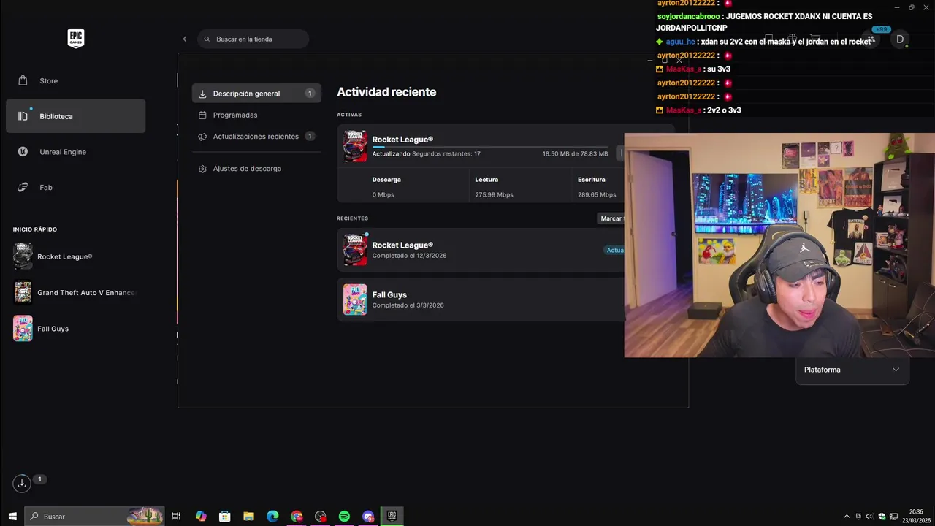Open the friends icon with +99 badge
The width and height of the screenshot is (935, 526).
click(870, 39)
